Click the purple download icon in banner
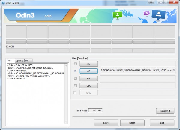This screenshot has width=180, height=130. coord(146,14)
